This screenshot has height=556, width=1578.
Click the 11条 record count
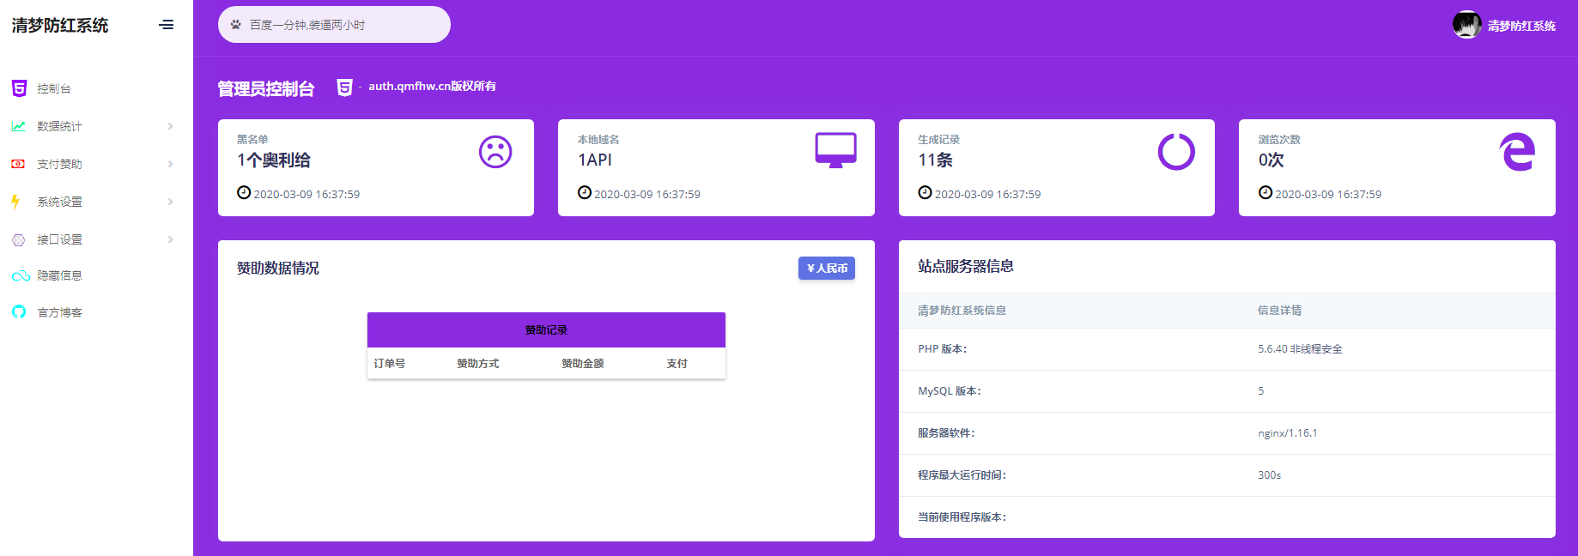[935, 160]
